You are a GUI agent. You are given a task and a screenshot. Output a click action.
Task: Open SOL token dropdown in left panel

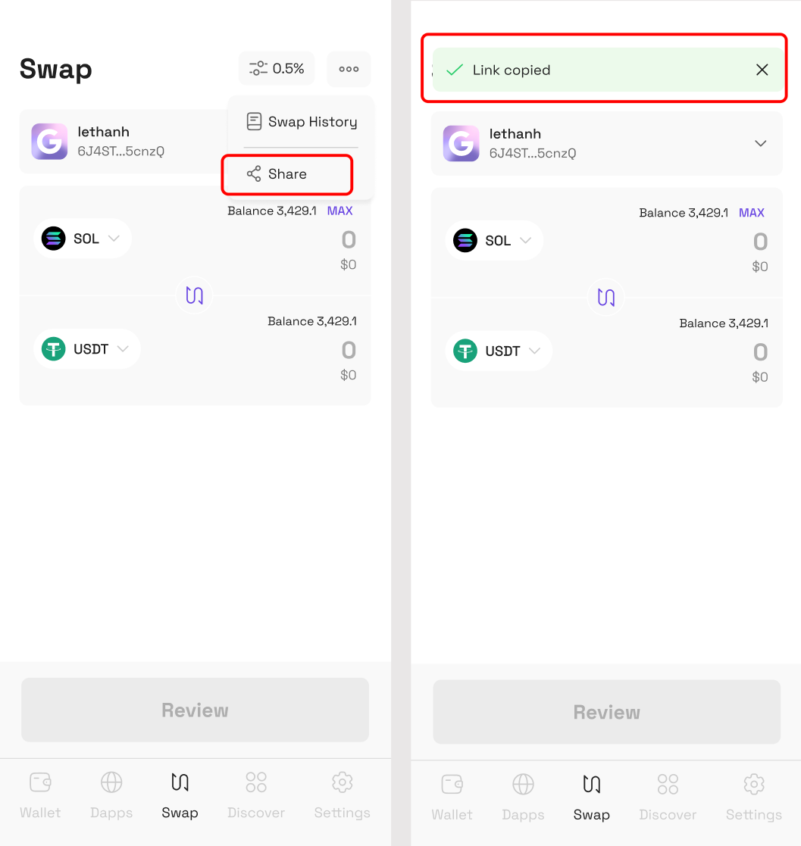(83, 239)
